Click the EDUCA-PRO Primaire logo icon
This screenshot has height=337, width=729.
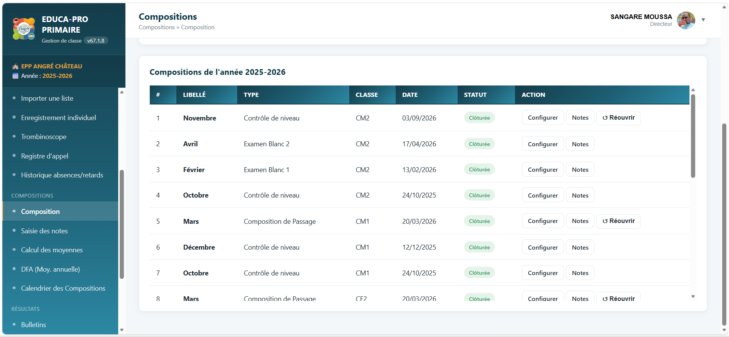coord(24,28)
